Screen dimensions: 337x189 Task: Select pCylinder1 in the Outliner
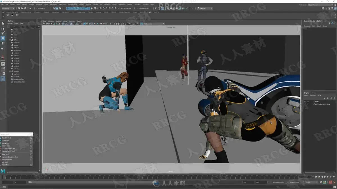pos(17,50)
